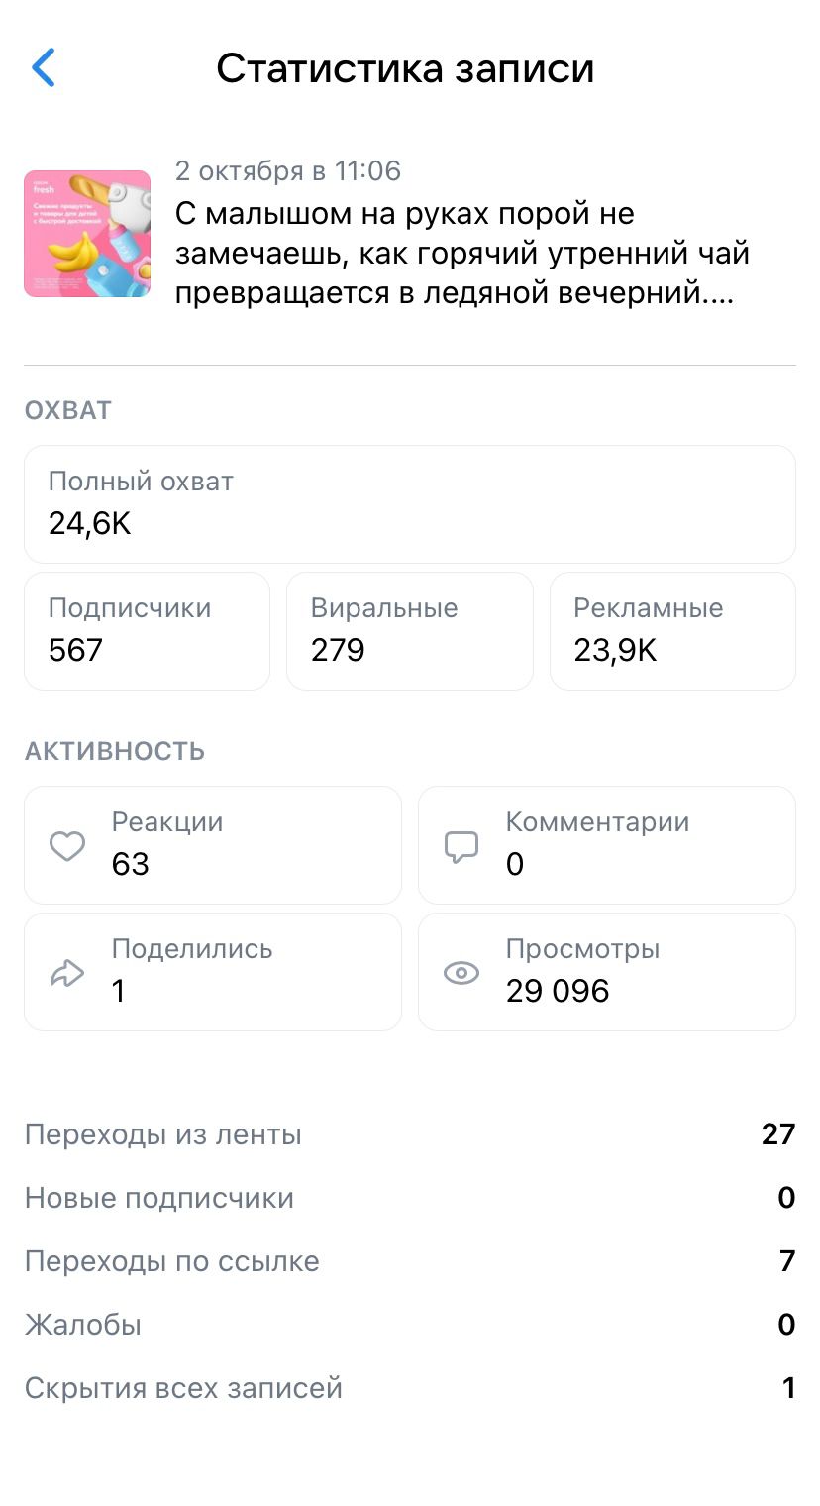
Task: Tap the Реакции count value 63
Action: 130,864
